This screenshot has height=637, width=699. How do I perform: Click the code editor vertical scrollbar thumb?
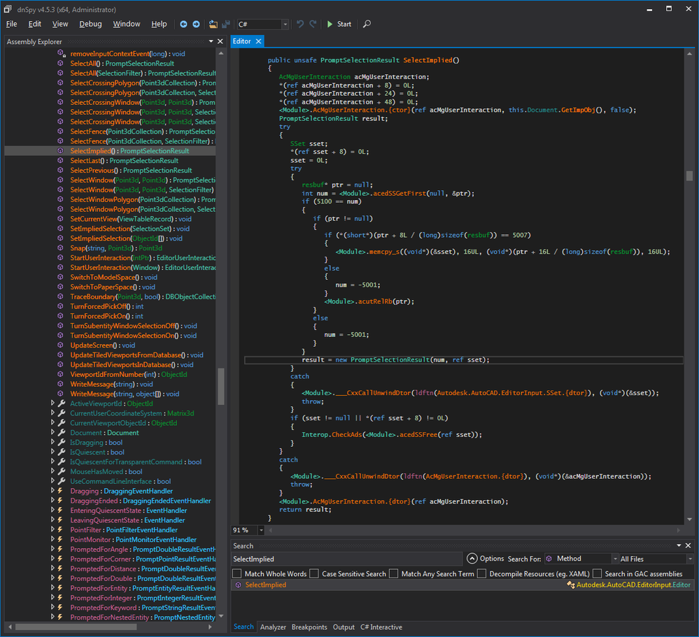click(689, 176)
